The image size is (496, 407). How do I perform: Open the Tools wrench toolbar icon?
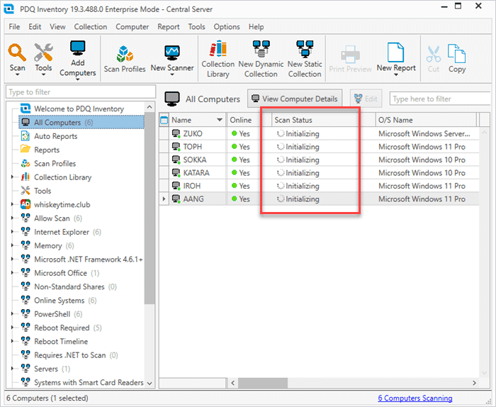[x=43, y=52]
